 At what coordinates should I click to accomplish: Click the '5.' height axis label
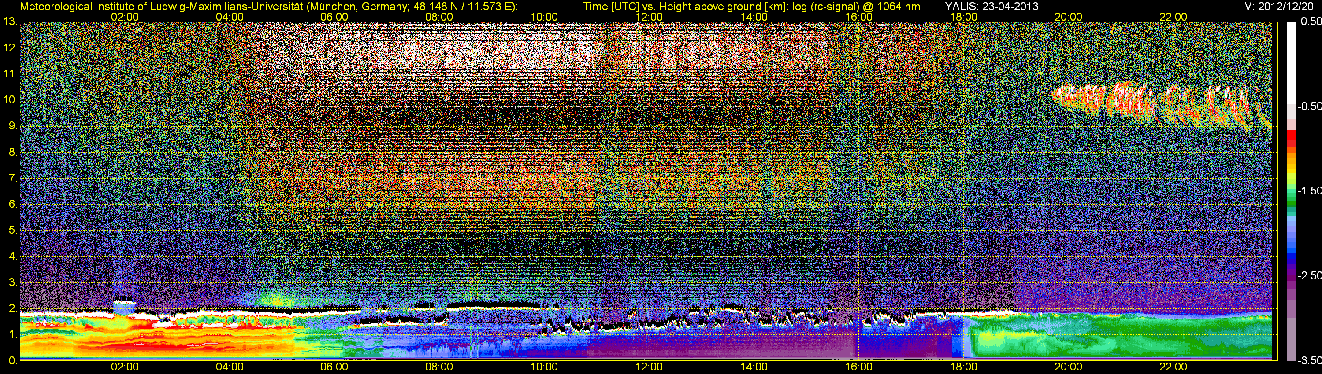click(12, 231)
